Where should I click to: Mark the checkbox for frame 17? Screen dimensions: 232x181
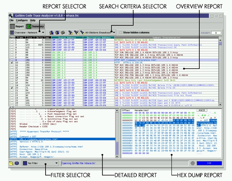point(12,80)
